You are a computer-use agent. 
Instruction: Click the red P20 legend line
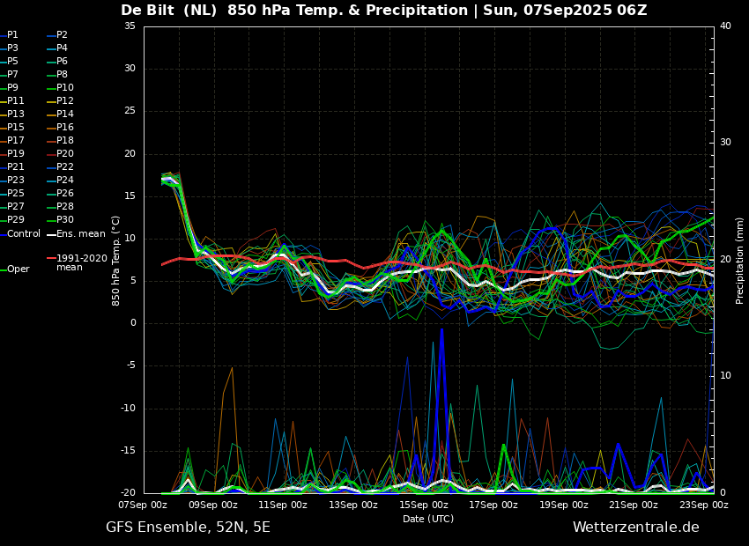click(51, 154)
